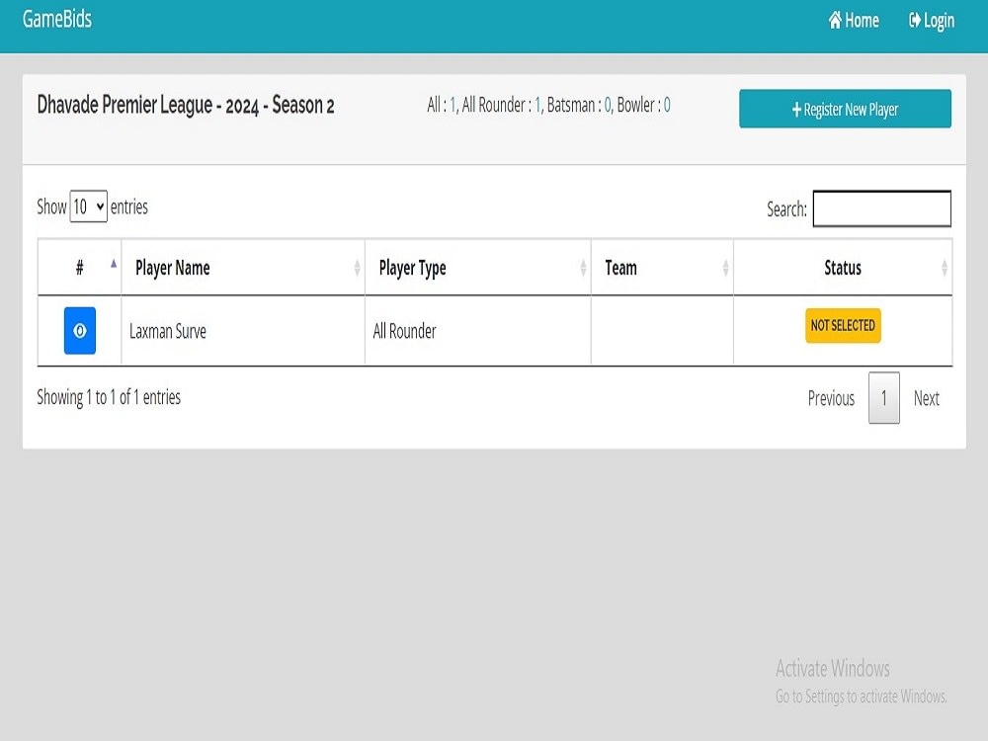The image size is (988, 741).
Task: Sort by Team column header
Action: tap(662, 268)
